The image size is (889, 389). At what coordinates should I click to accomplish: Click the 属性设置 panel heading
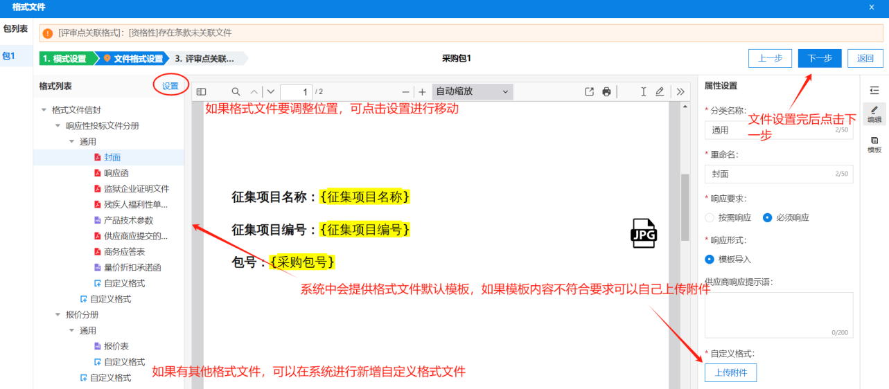point(721,86)
